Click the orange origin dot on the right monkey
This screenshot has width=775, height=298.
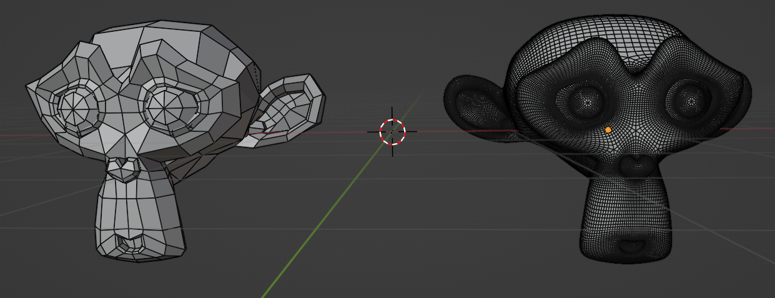(x=608, y=130)
